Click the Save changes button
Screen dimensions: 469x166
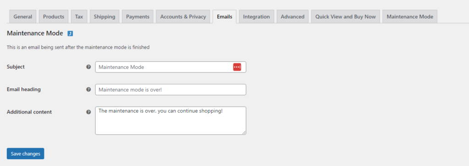tap(26, 154)
